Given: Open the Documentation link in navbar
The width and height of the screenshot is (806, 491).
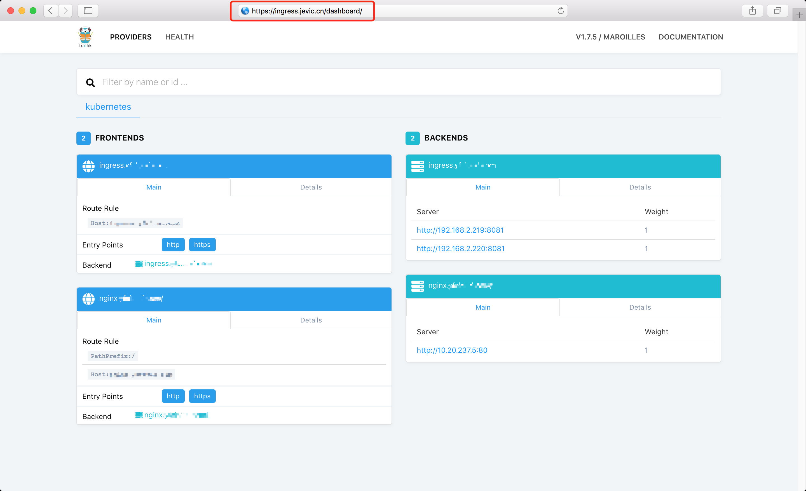Looking at the screenshot, I should [x=690, y=37].
